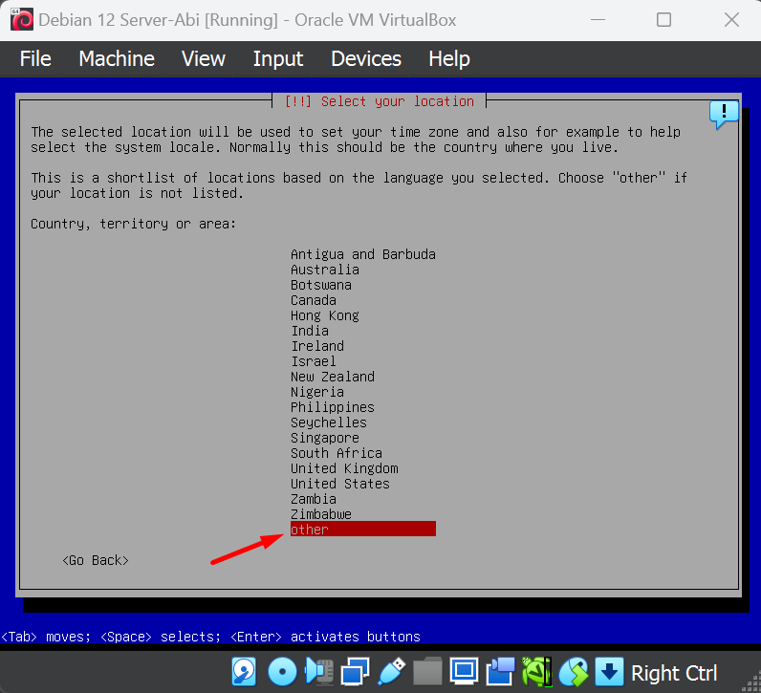This screenshot has height=693, width=761.
Task: Select Zimbabwe as location
Action: (x=363, y=514)
